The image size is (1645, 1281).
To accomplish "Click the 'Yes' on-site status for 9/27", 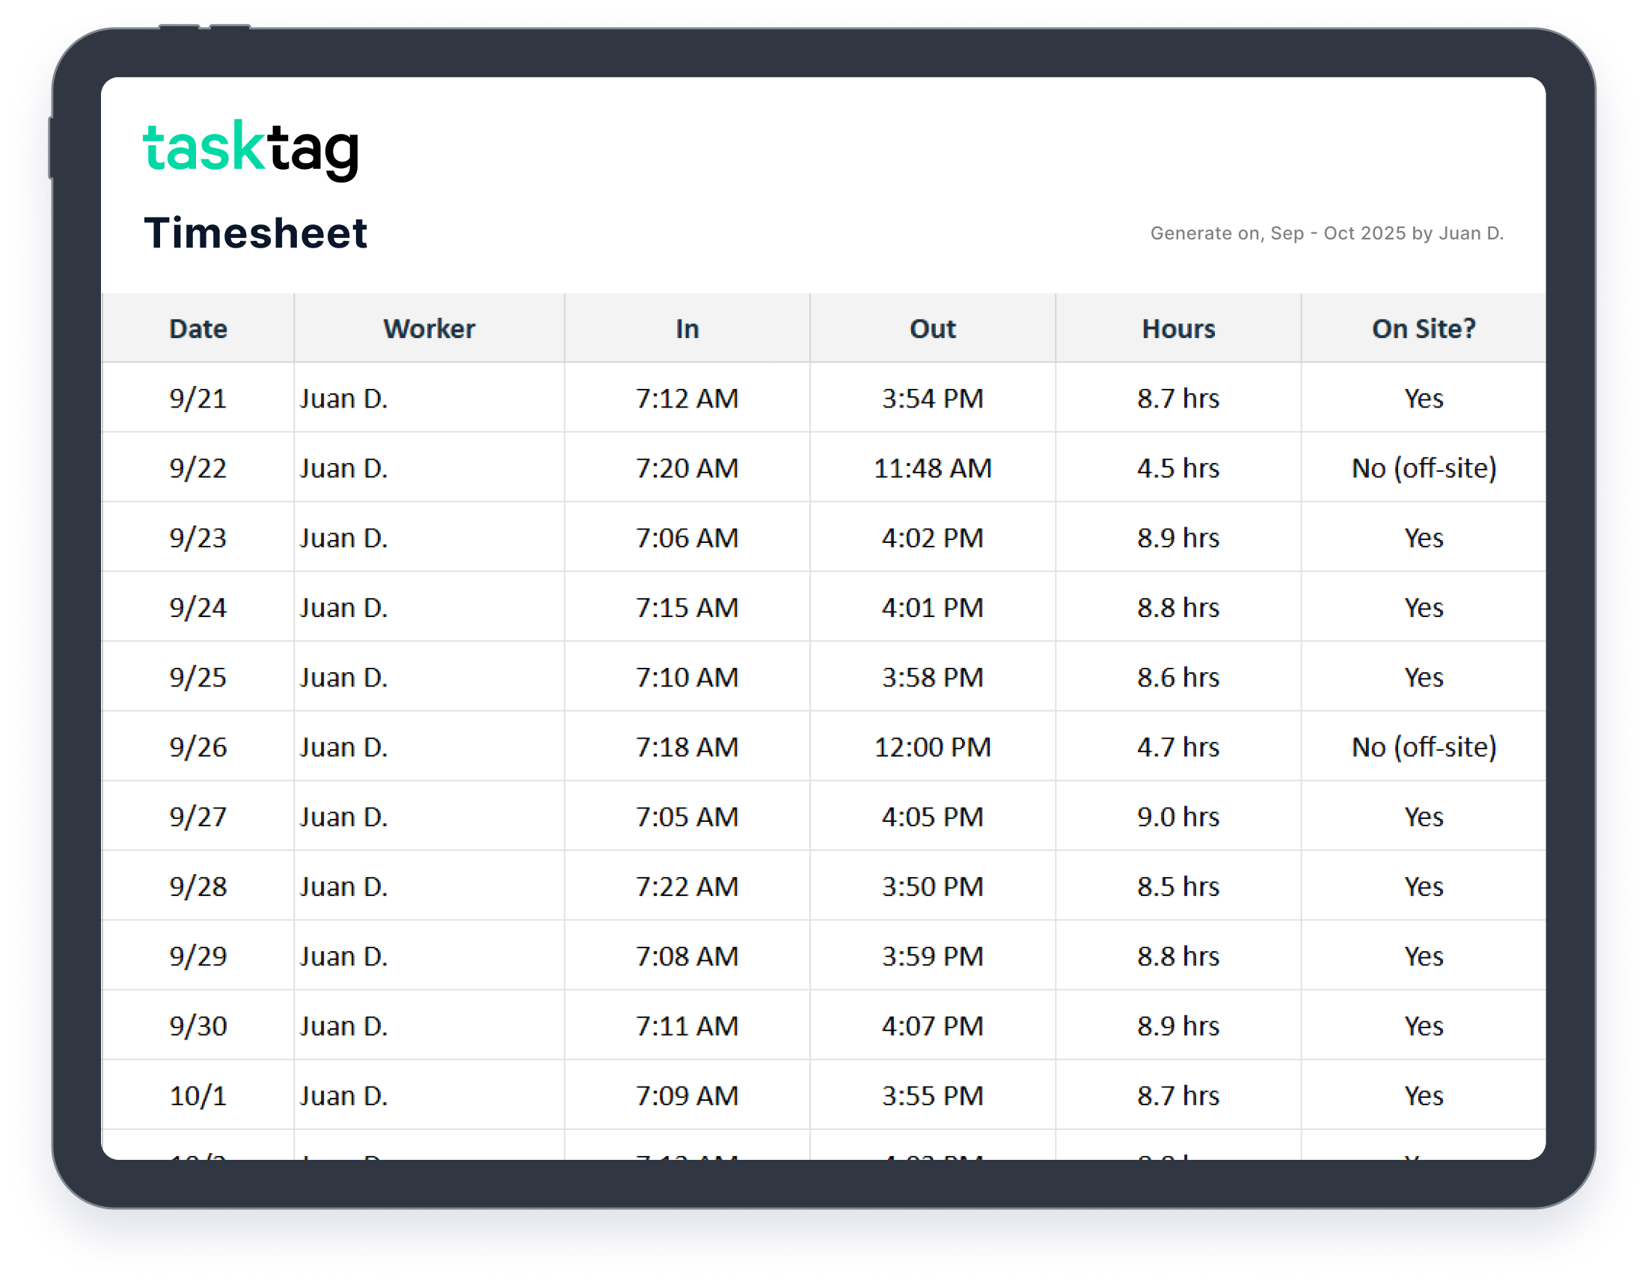I will (1423, 817).
